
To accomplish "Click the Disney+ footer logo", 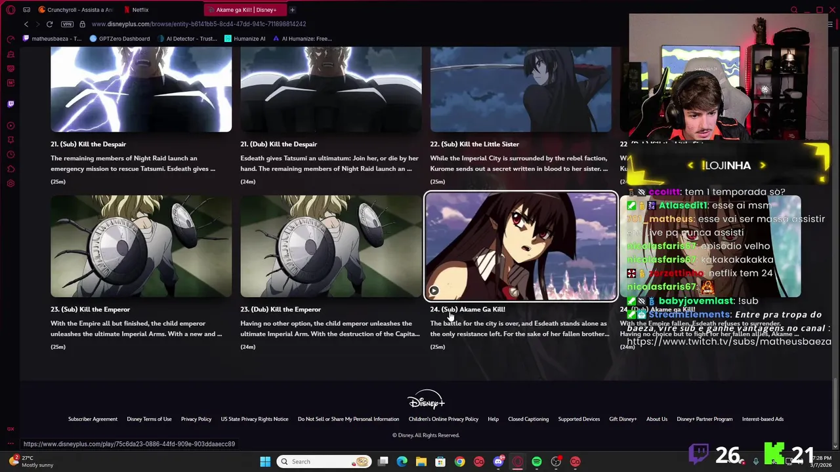I will coord(426,400).
